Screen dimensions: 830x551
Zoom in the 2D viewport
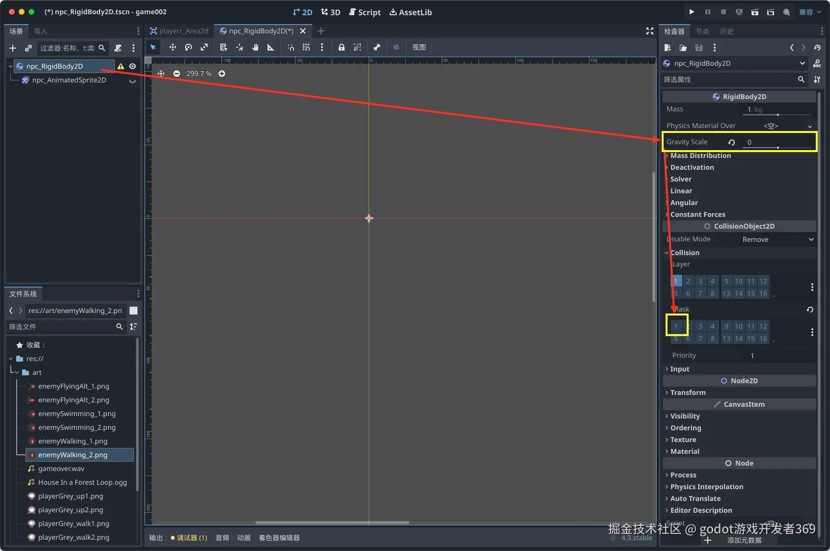pos(222,74)
